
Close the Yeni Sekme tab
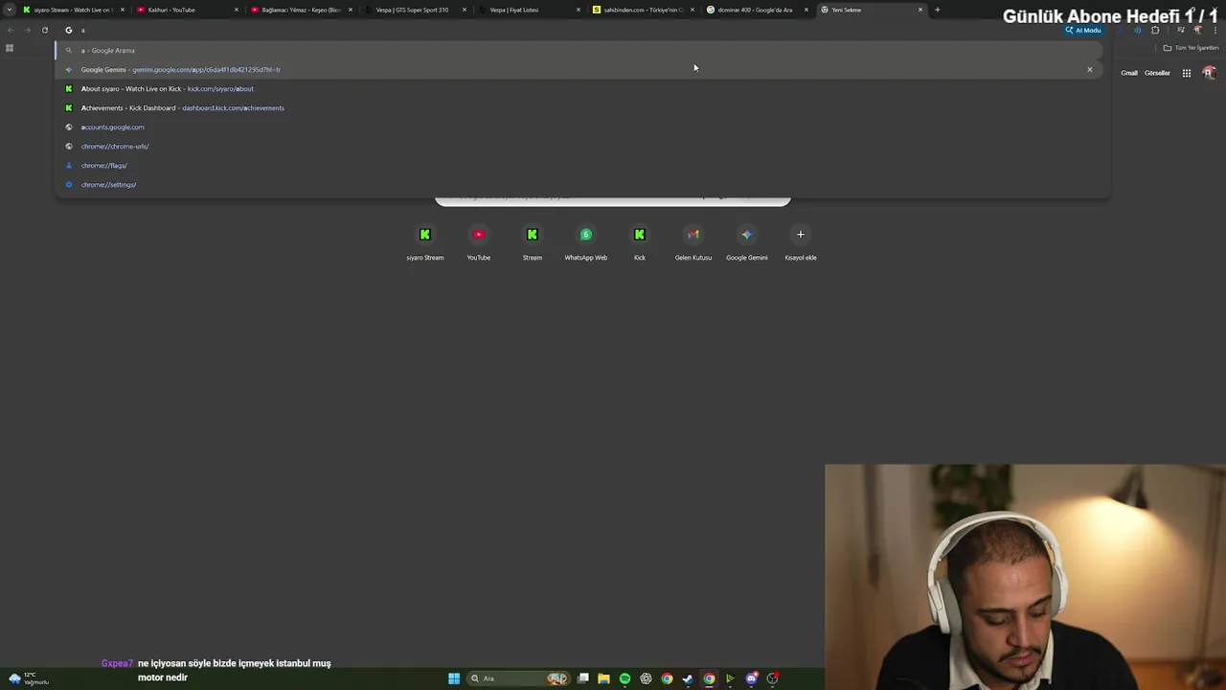[x=920, y=10]
